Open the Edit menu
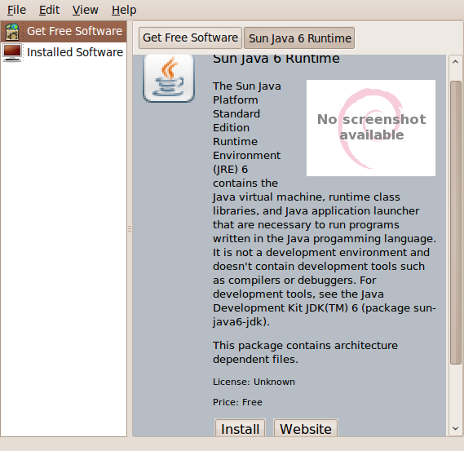The height and width of the screenshot is (451, 464). click(x=49, y=10)
